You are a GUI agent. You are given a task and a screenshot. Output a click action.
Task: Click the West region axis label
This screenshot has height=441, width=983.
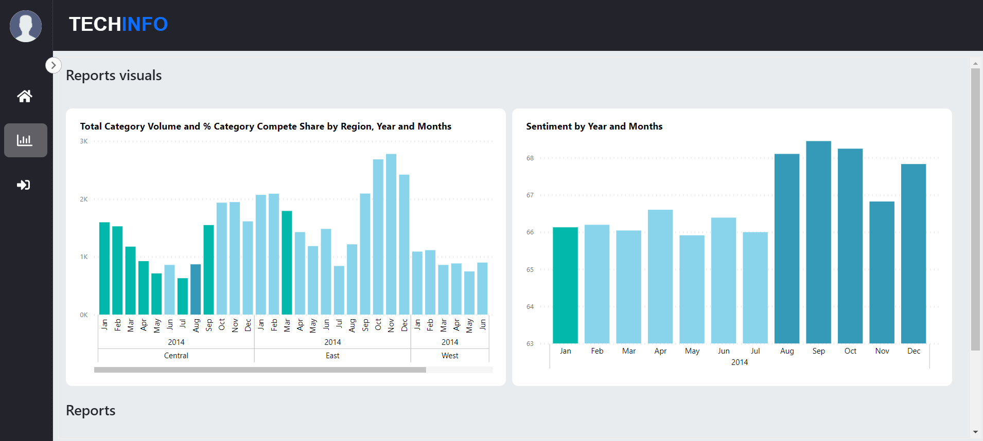[x=450, y=356]
